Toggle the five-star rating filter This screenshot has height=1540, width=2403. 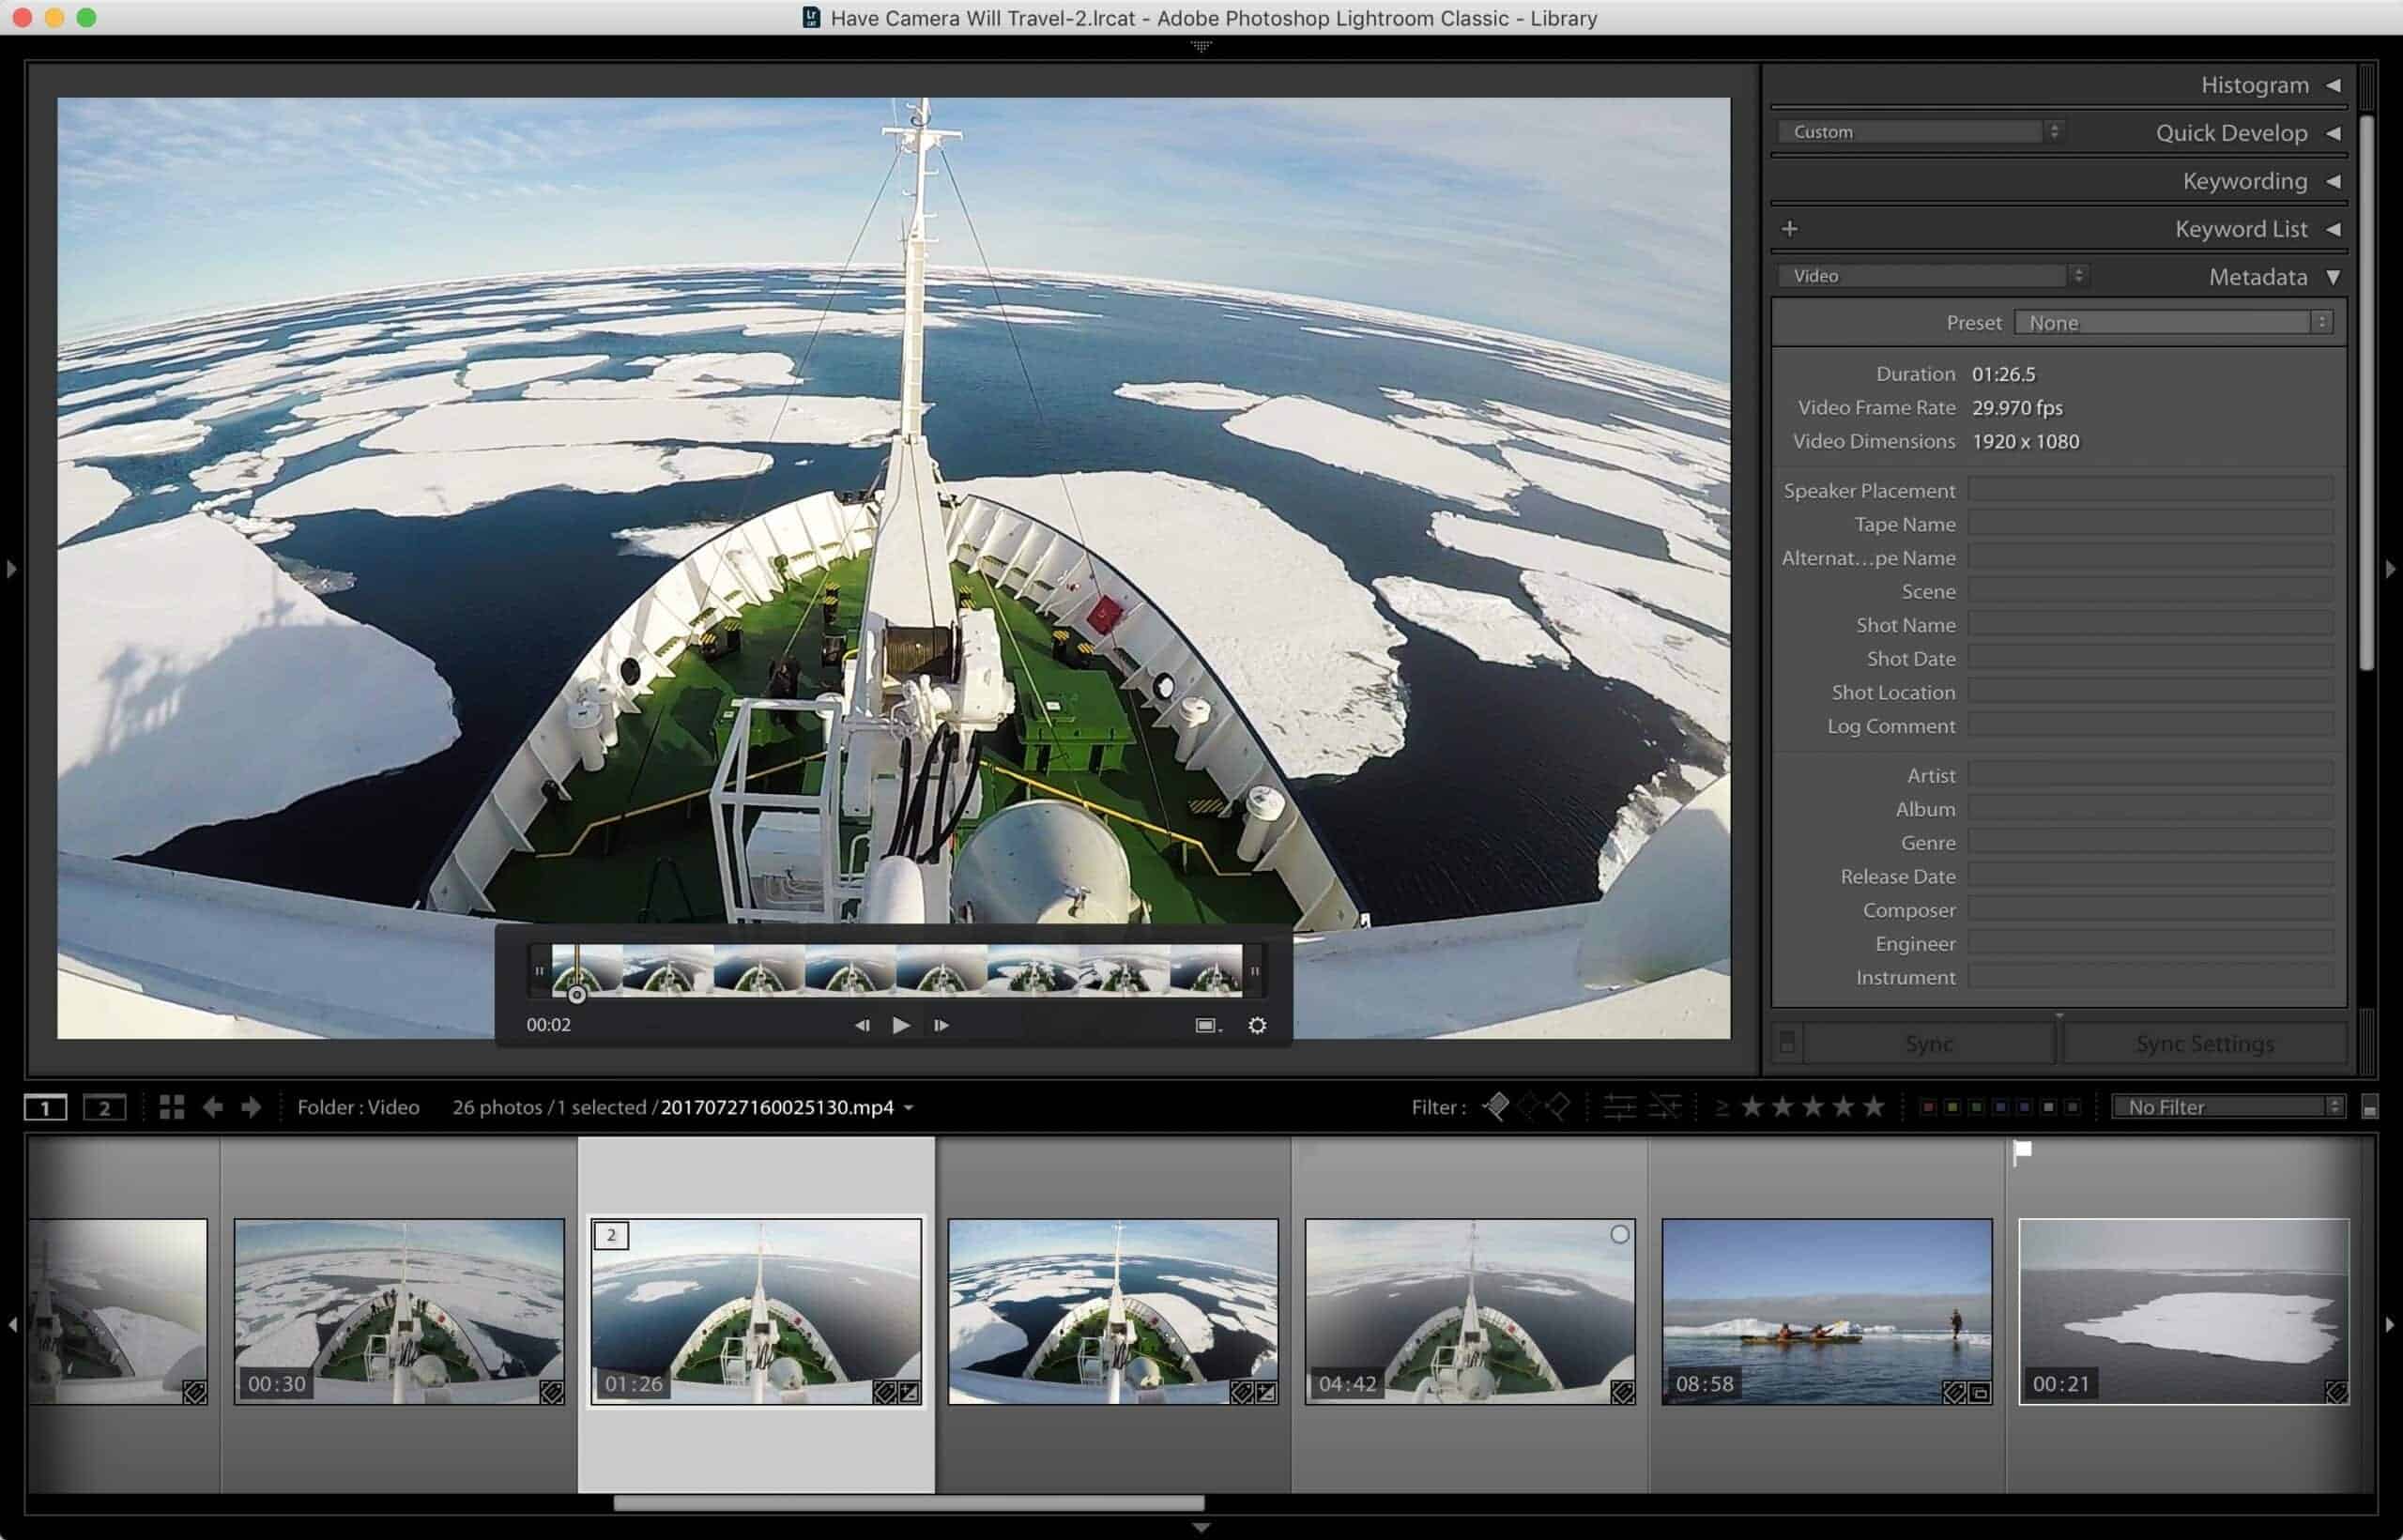[x=1874, y=1107]
